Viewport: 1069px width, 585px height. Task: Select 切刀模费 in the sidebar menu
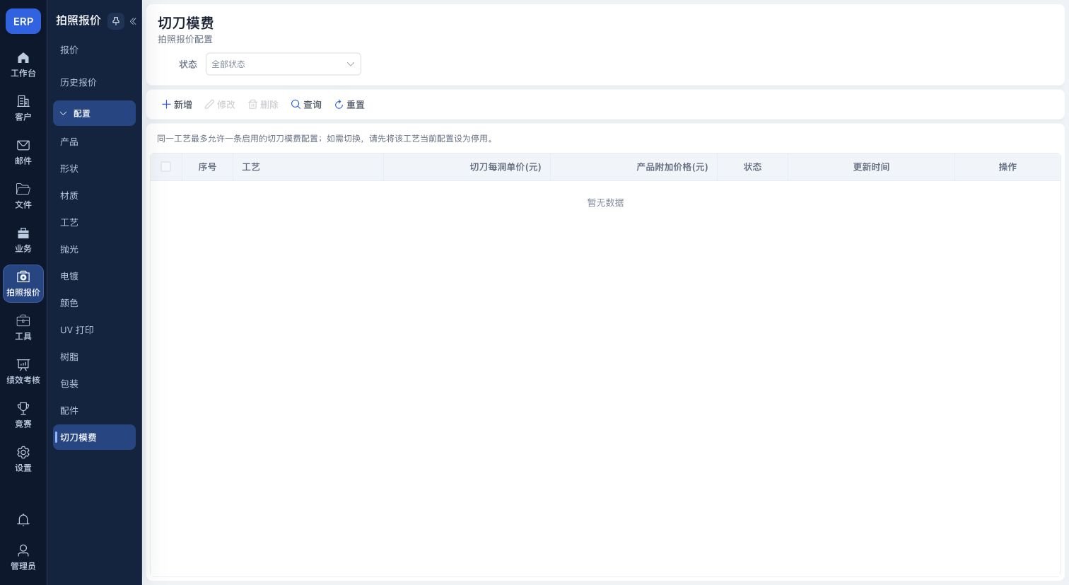(94, 437)
